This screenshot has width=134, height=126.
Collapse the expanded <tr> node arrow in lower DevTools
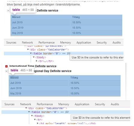point(35,119)
